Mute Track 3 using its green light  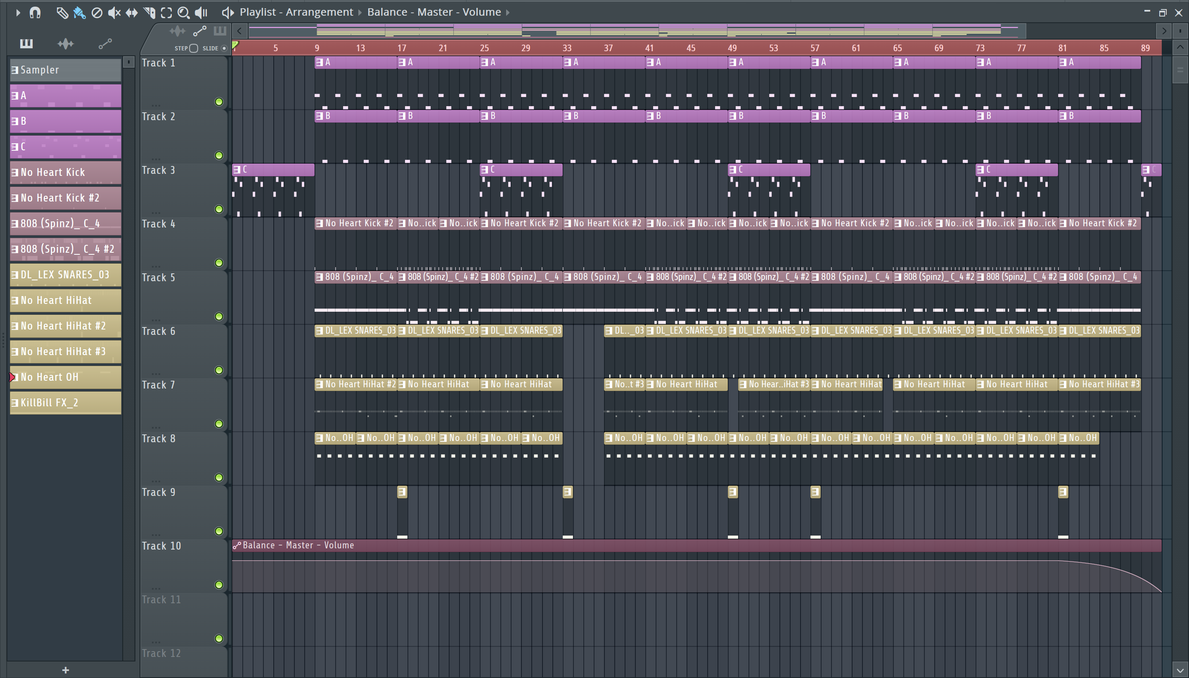219,209
